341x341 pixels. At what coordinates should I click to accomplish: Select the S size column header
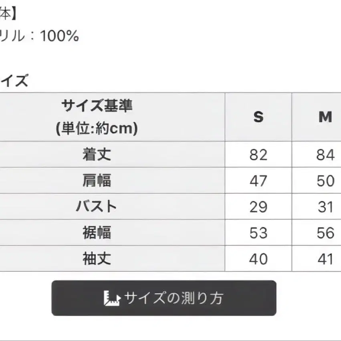pyautogui.click(x=258, y=117)
